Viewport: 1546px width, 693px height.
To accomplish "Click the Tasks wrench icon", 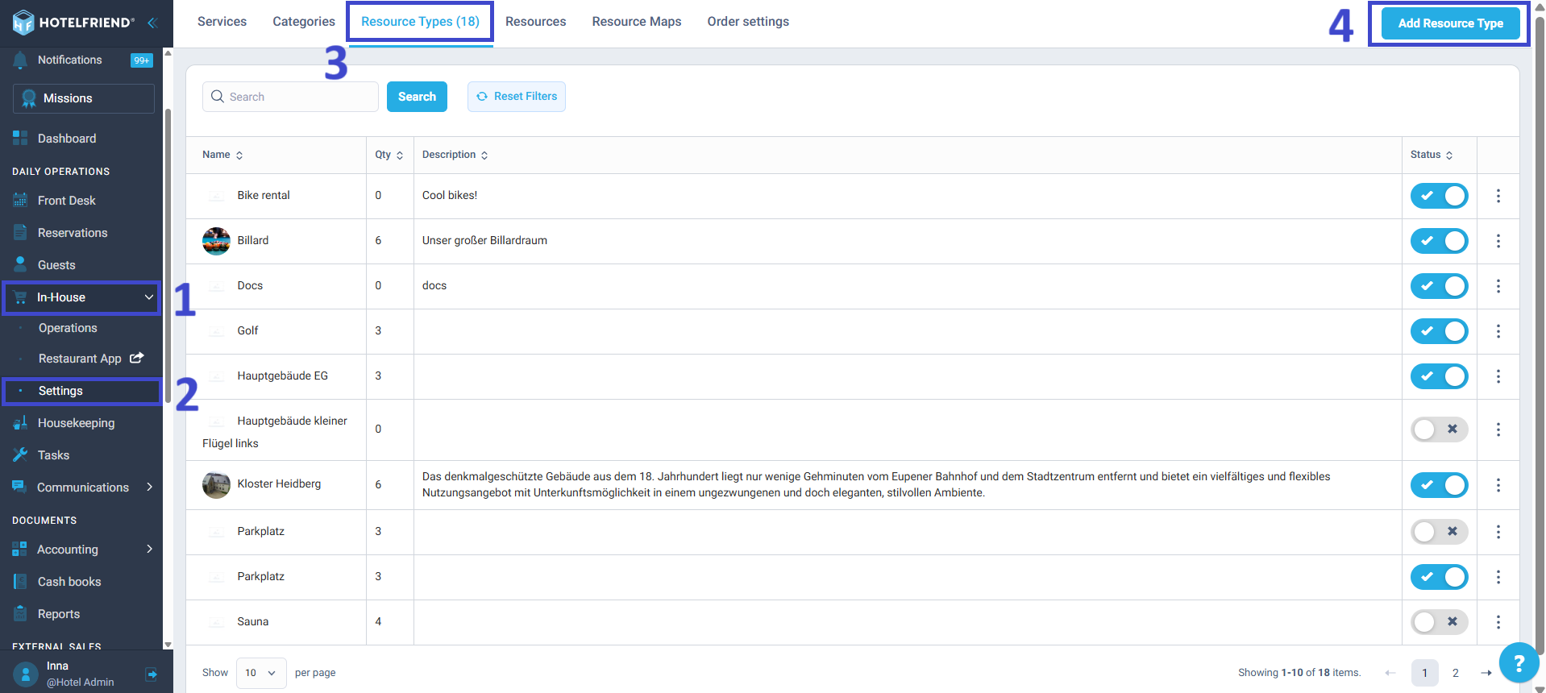I will (20, 454).
